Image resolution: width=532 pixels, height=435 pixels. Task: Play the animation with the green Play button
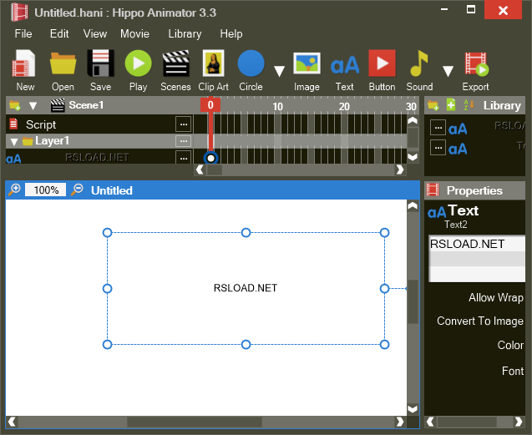[x=138, y=70]
